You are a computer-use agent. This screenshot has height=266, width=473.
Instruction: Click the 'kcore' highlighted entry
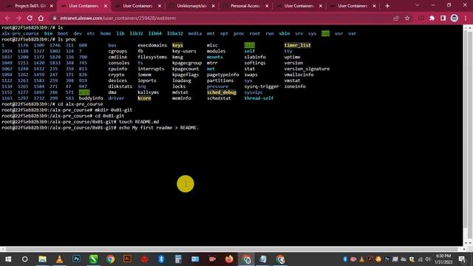(x=144, y=98)
